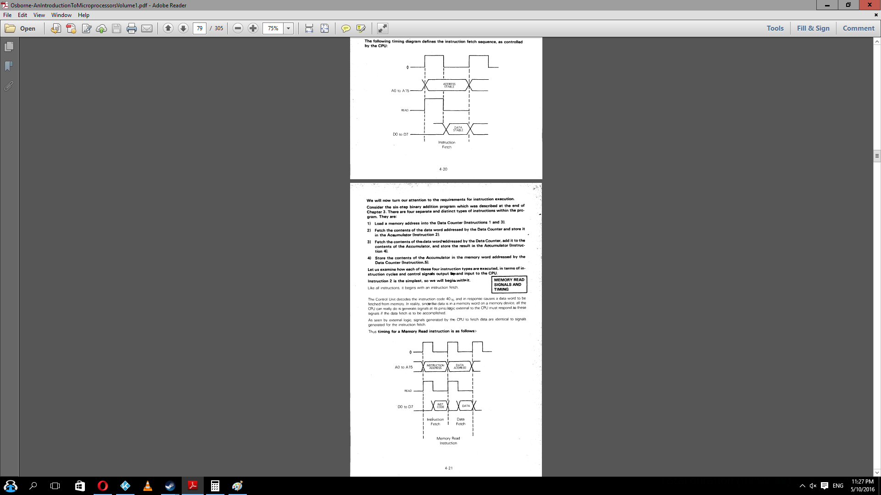Open page thumbnails side panel
Viewport: 881px width, 495px height.
coord(9,47)
